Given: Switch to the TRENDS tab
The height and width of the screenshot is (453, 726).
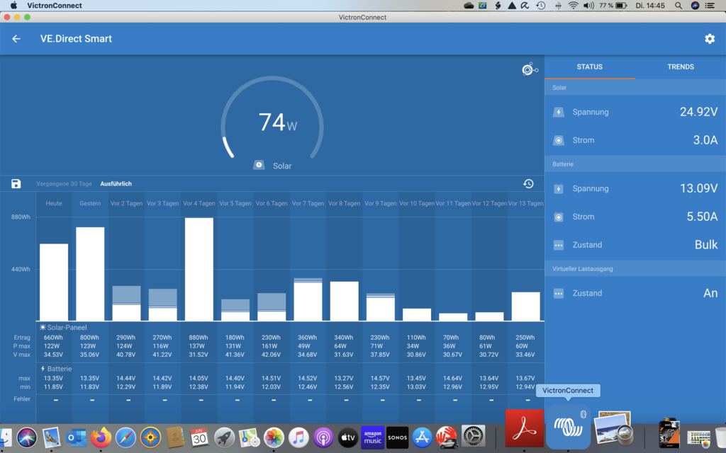Looking at the screenshot, I should (x=680, y=67).
